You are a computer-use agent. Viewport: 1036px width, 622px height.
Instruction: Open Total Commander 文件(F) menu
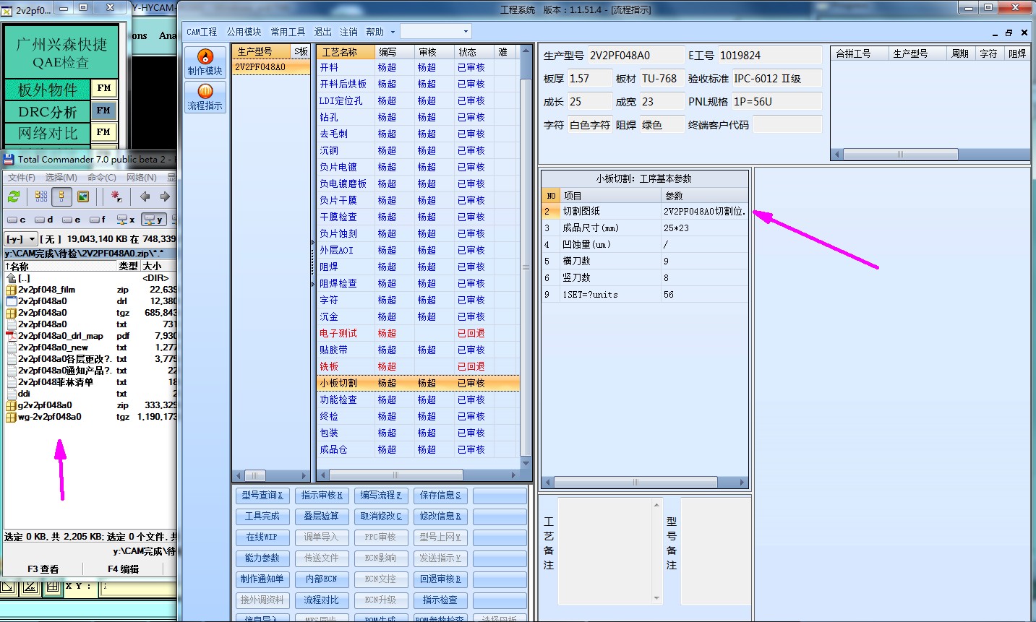pos(22,177)
